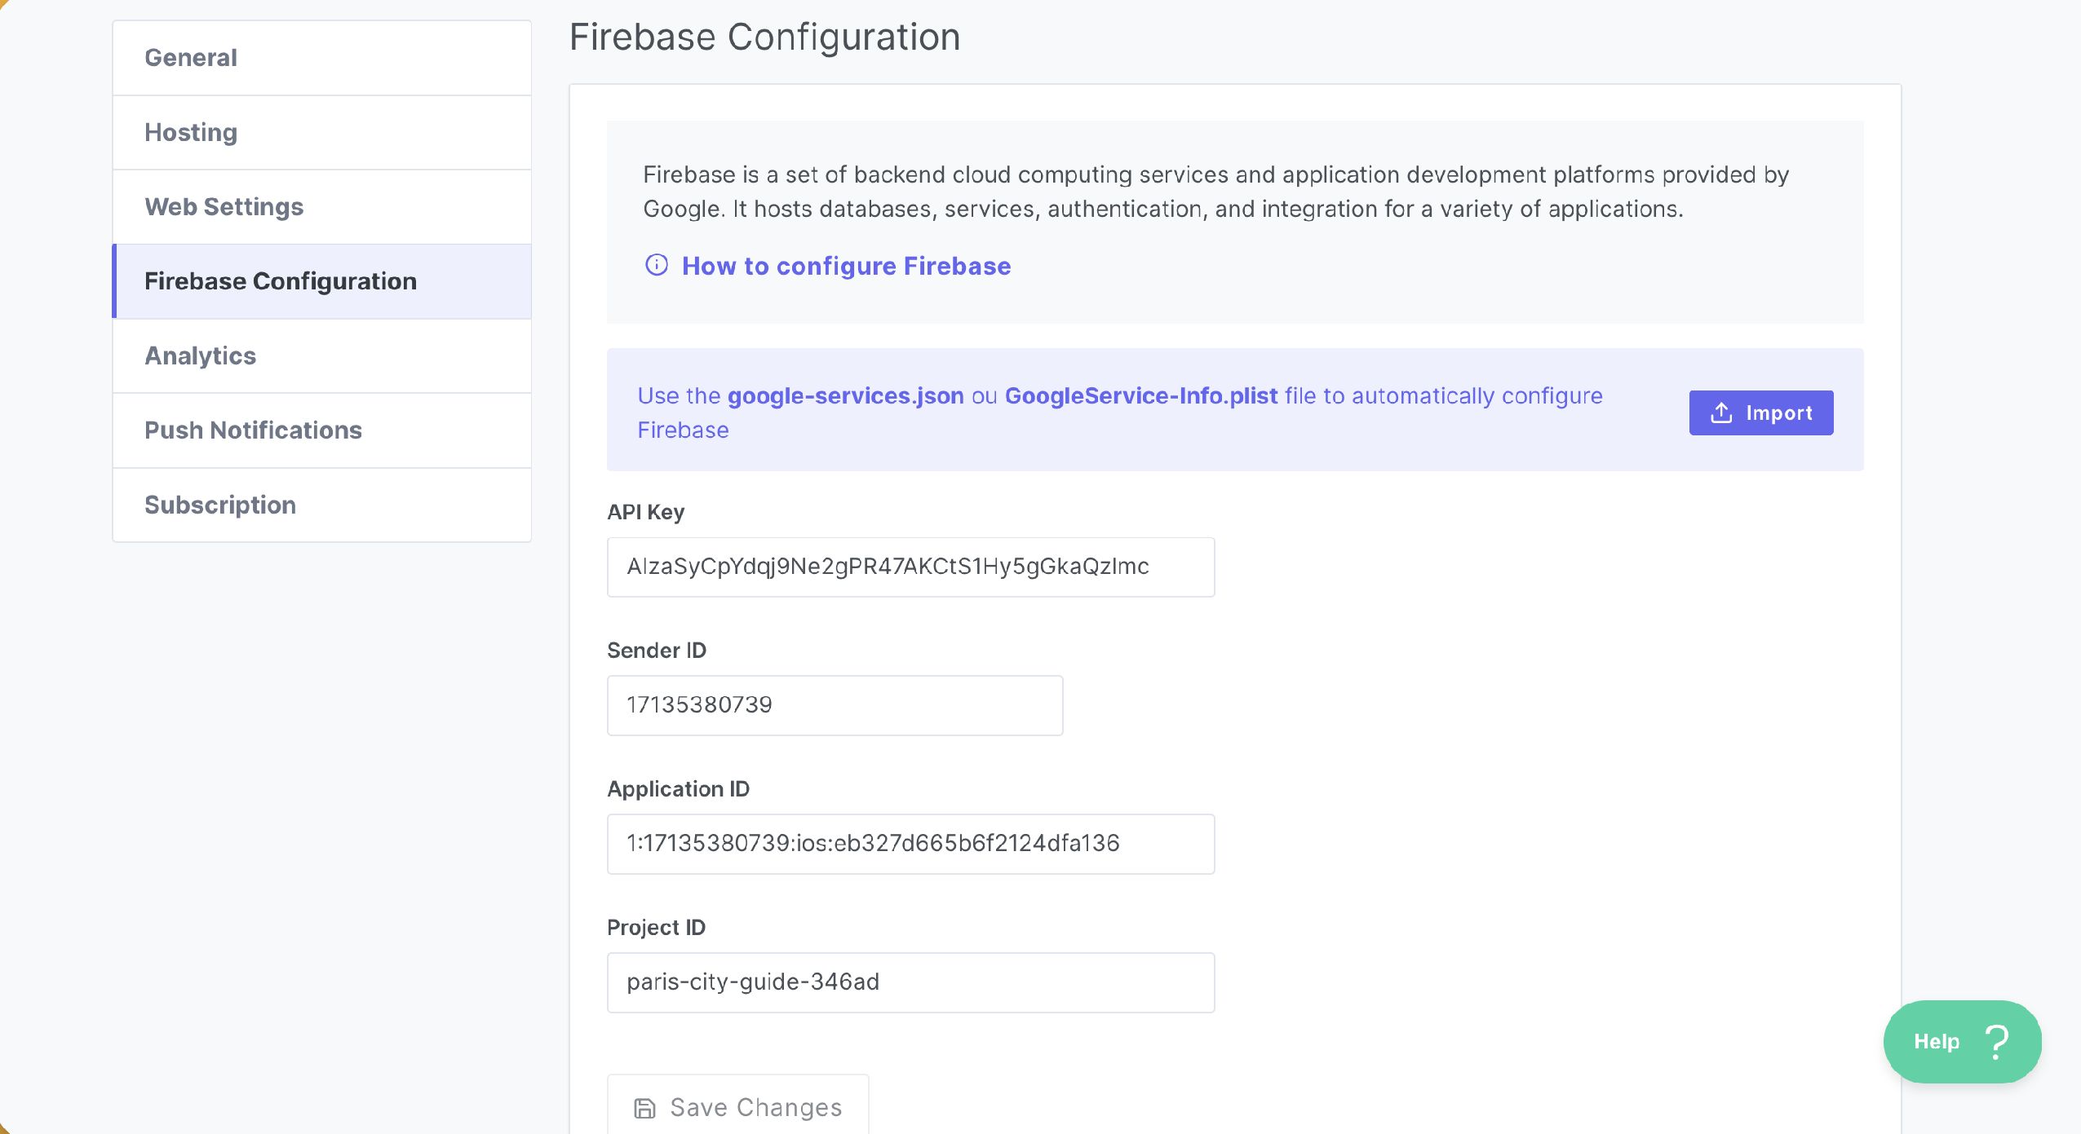The width and height of the screenshot is (2081, 1134).
Task: Click the question mark icon in Help
Action: click(1997, 1042)
